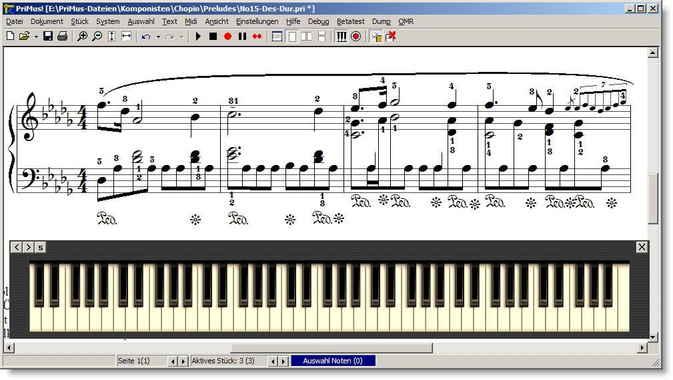The width and height of the screenshot is (673, 380).
Task: Expand the Redo history dropdown arrow
Action: coord(181,36)
